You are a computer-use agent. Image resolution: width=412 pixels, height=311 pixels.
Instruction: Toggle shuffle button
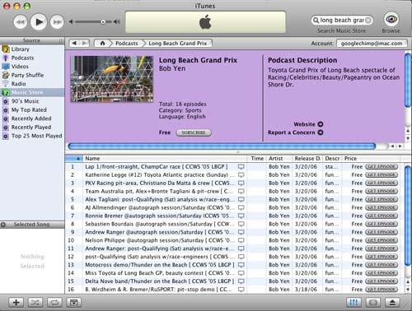(35, 303)
